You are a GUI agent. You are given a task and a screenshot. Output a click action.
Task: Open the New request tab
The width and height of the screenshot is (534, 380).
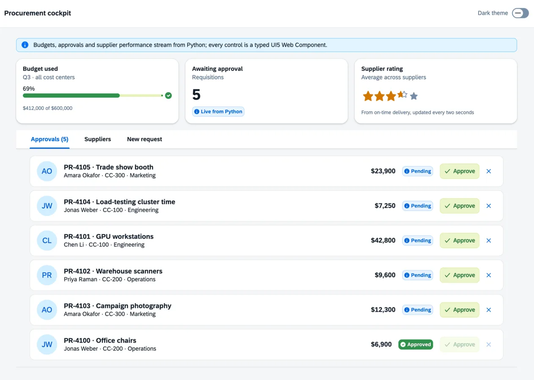[x=144, y=139]
